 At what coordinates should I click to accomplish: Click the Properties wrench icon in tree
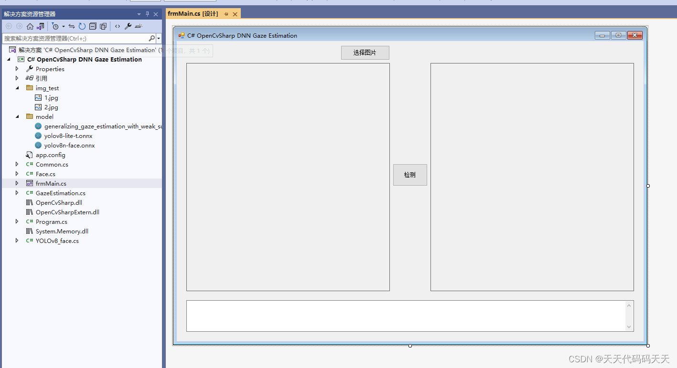pos(30,69)
